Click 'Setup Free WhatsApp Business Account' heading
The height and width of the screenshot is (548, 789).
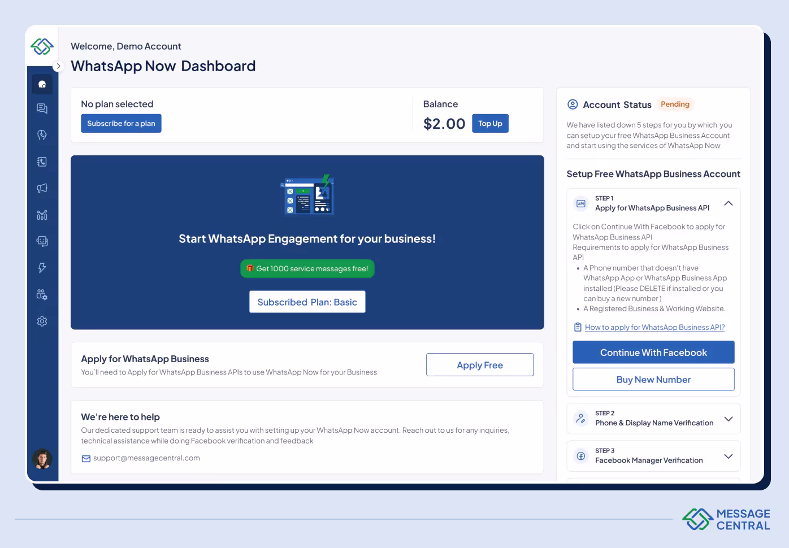pyautogui.click(x=653, y=174)
